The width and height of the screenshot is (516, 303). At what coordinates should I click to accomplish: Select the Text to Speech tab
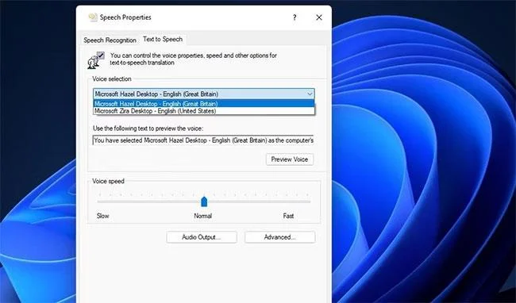point(163,39)
